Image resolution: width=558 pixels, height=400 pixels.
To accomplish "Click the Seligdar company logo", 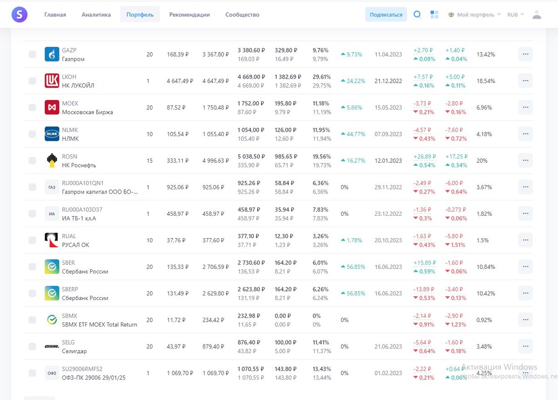I will coord(52,346).
